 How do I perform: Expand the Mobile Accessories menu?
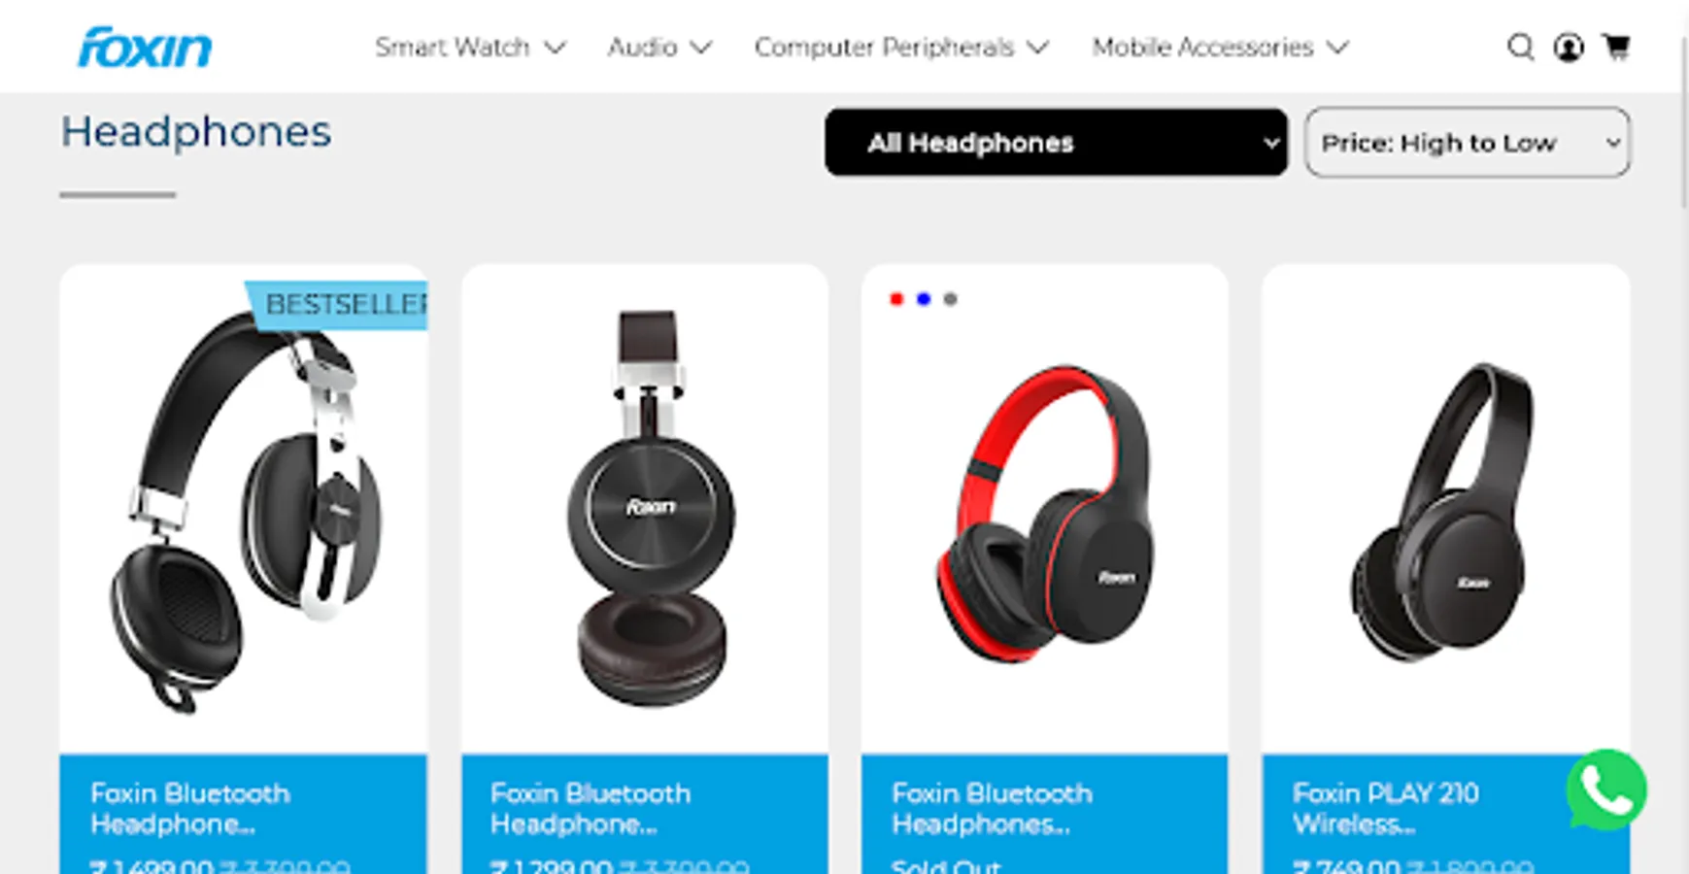tap(1221, 47)
